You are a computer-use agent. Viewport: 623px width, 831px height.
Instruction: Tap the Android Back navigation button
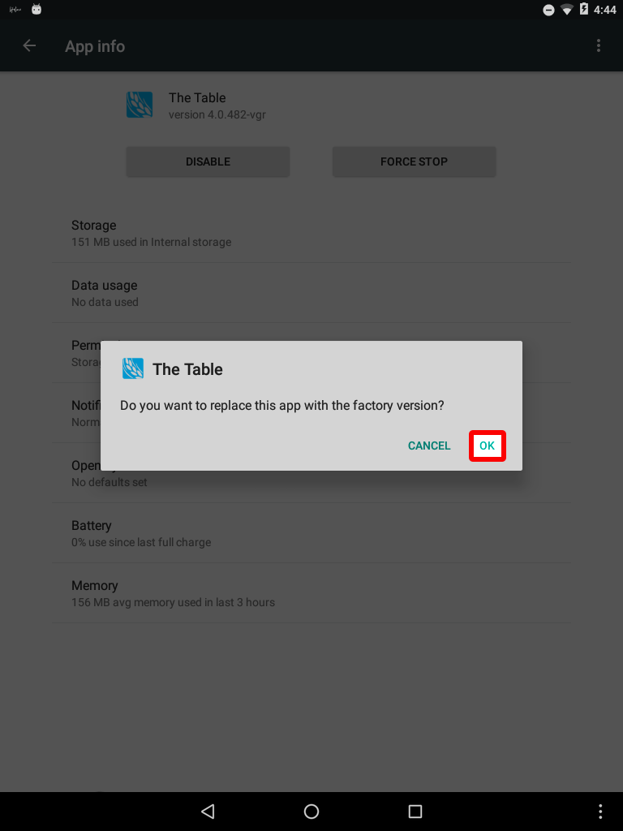pos(208,811)
